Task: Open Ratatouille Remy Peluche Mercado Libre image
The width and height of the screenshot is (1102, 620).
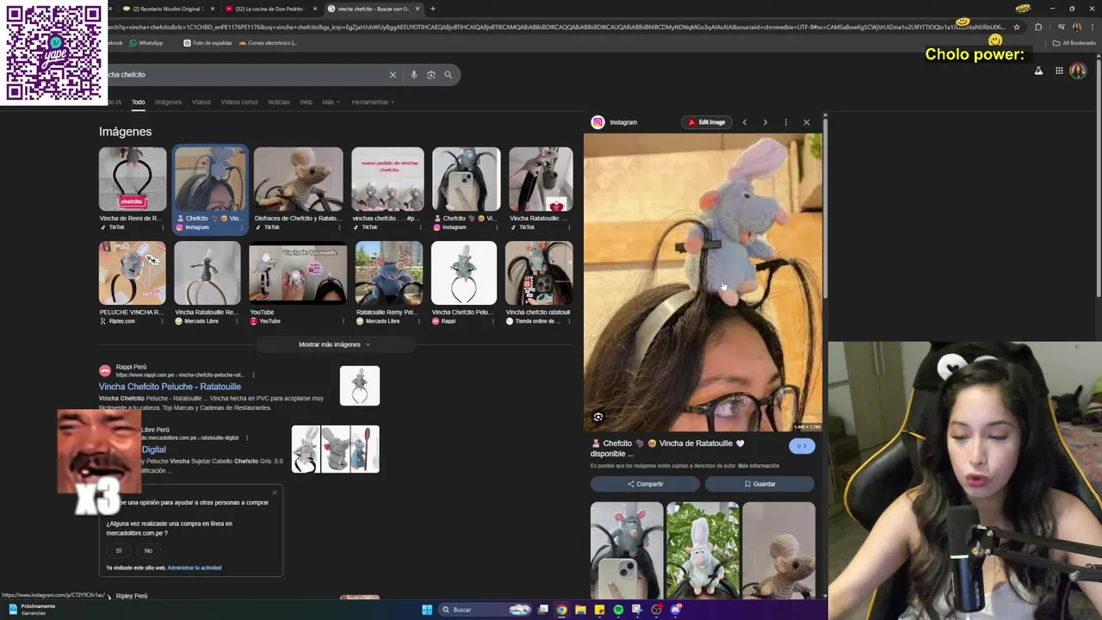Action: pyautogui.click(x=389, y=273)
